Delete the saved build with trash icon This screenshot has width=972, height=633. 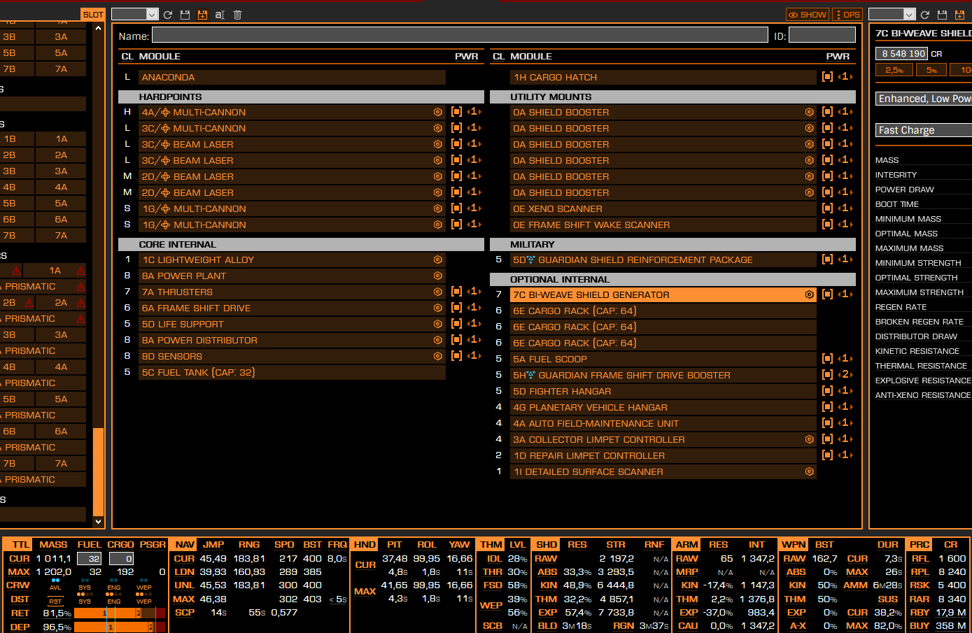coord(237,15)
